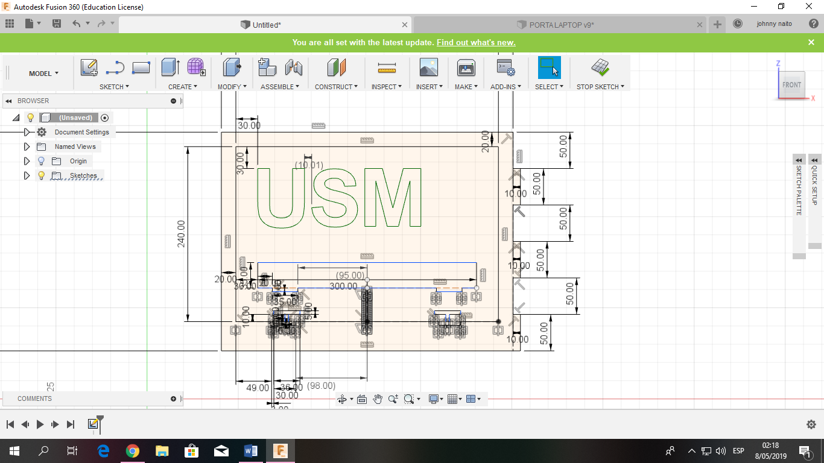Image resolution: width=824 pixels, height=463 pixels.
Task: Click the Redo arrow
Action: tap(101, 24)
